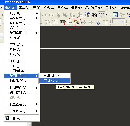Viewport: 130px width, 126px height.
Task: Open the 插入(I) menu
Action: (x=10, y=8)
